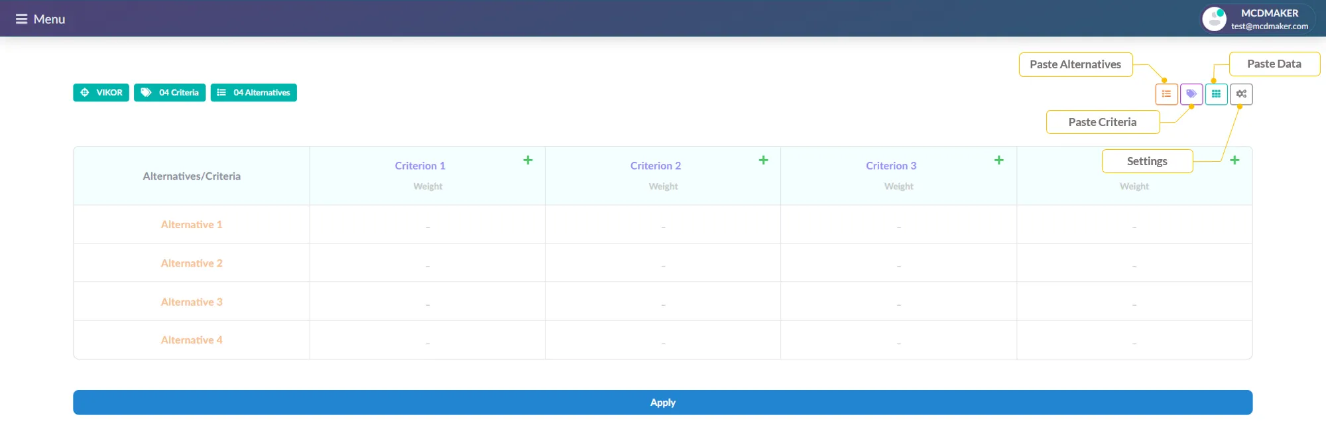Click Alternative 2 cell under Criterion 2
Image resolution: width=1326 pixels, height=443 pixels.
click(x=663, y=263)
